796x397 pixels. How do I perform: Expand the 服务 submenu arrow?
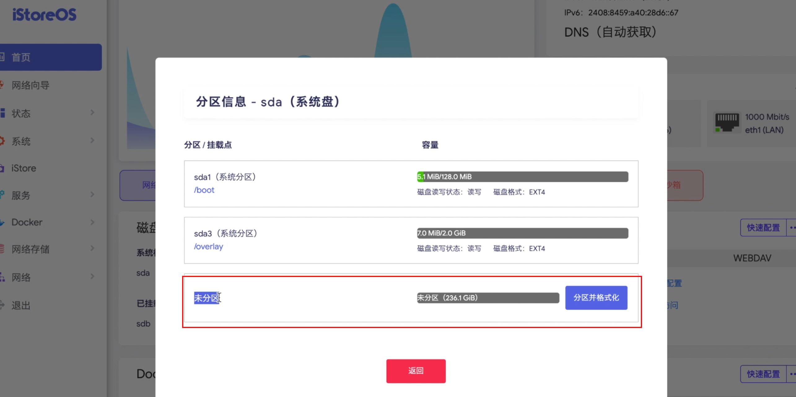point(92,194)
